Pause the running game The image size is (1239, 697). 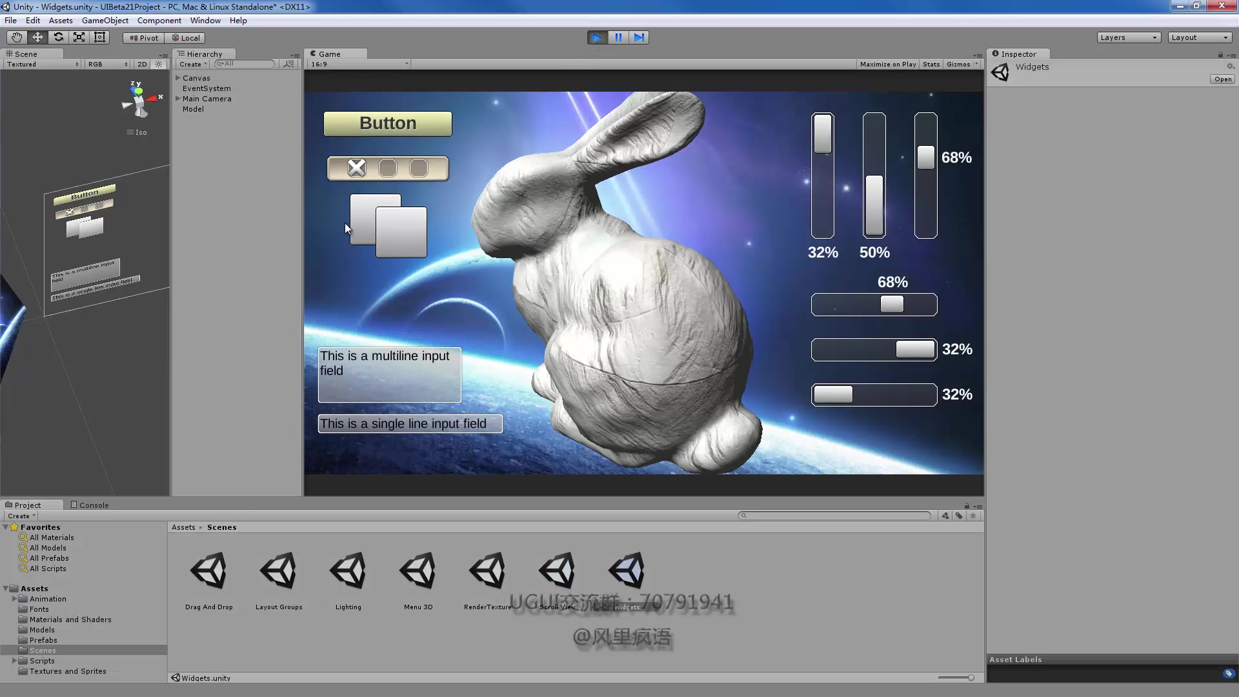pos(618,37)
